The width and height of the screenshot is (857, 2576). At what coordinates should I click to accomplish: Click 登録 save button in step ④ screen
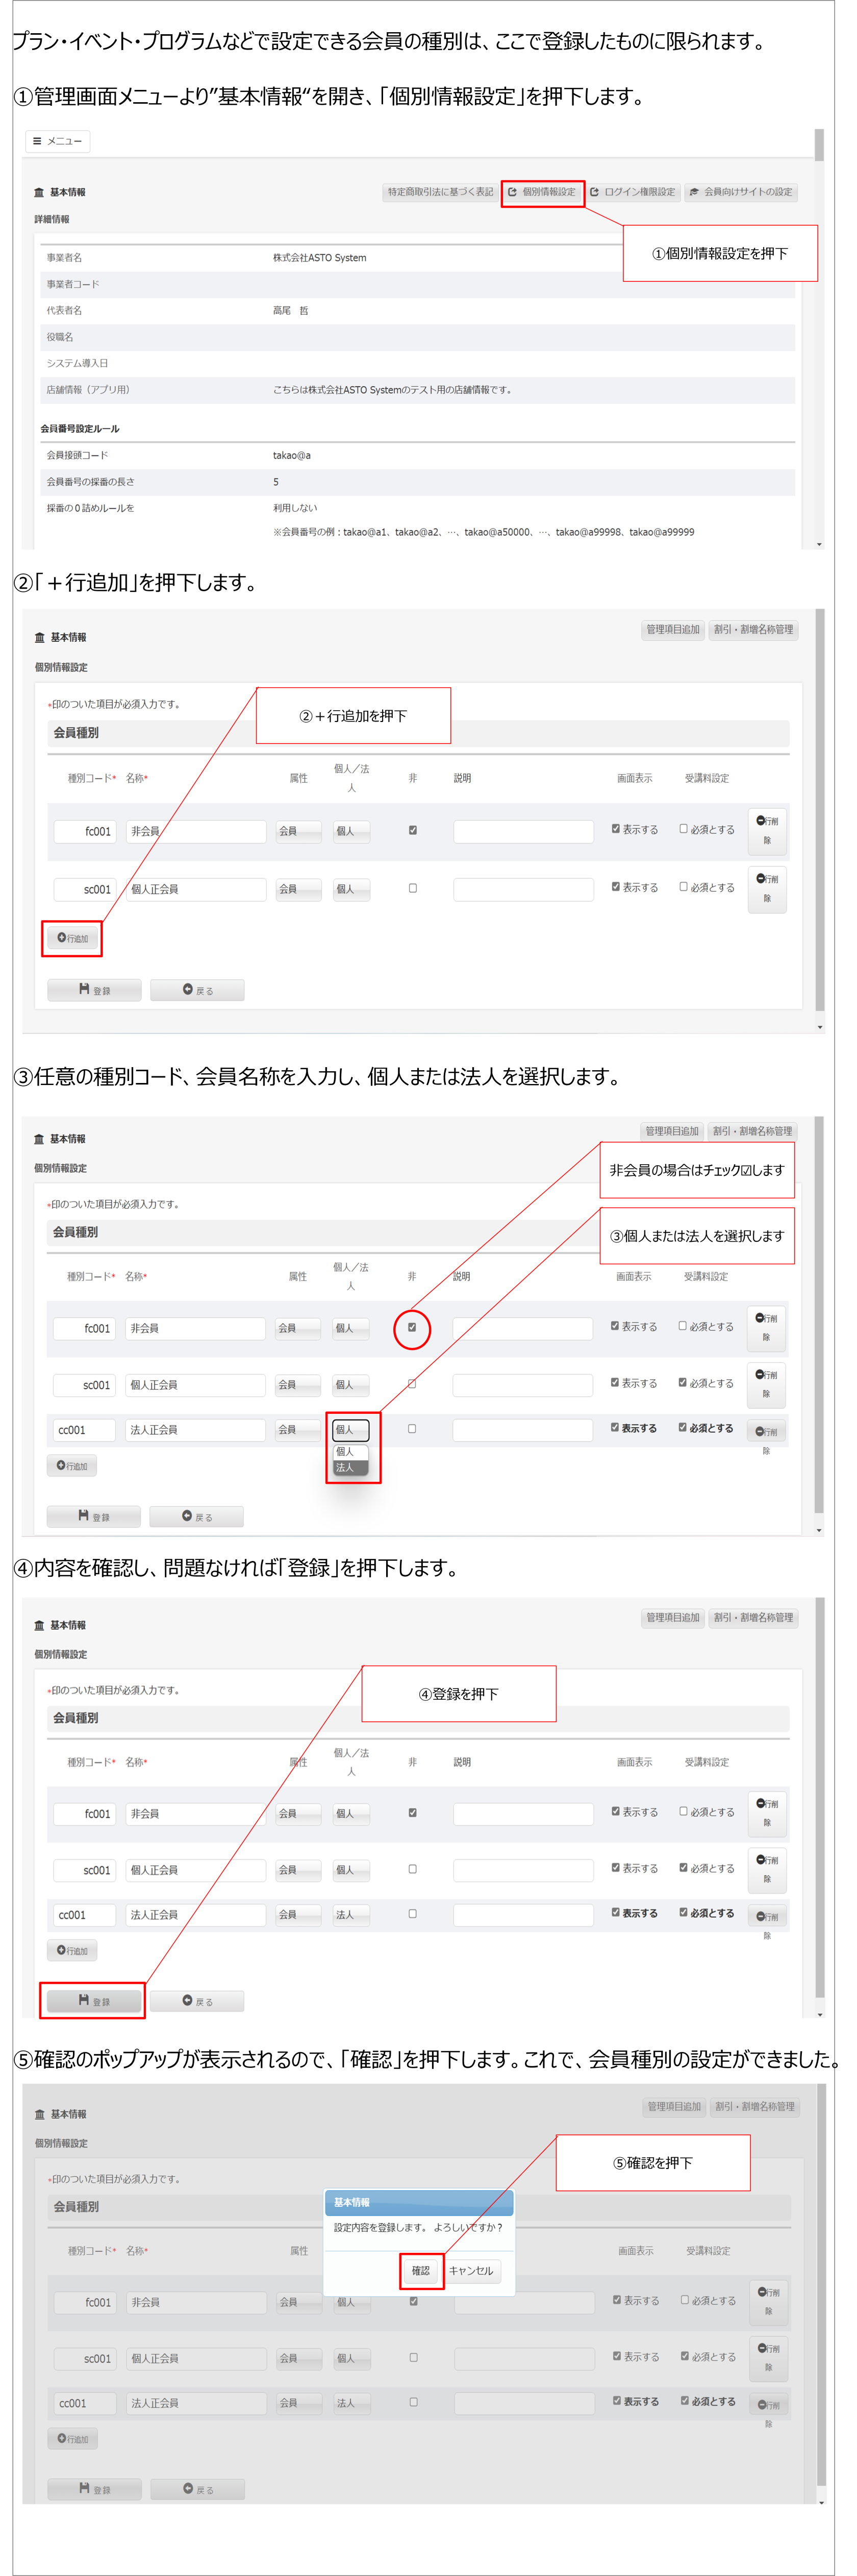94,2001
